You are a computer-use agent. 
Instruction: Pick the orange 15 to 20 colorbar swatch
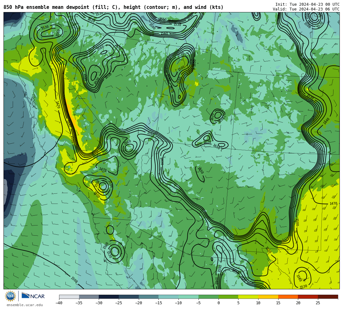(288, 297)
